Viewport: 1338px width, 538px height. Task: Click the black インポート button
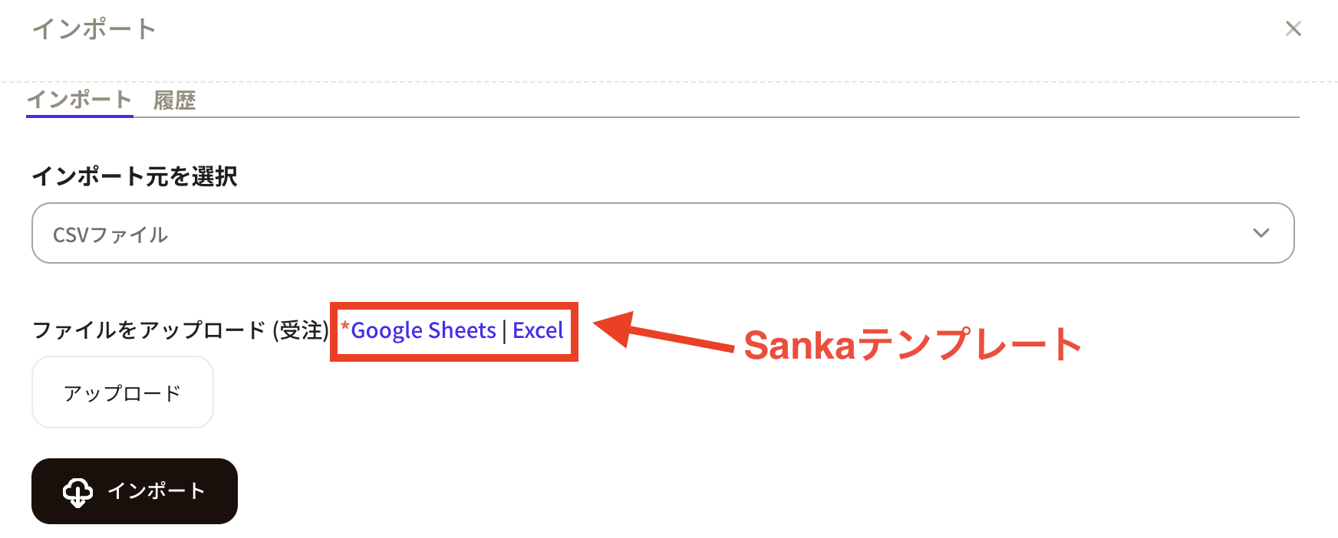pyautogui.click(x=134, y=491)
